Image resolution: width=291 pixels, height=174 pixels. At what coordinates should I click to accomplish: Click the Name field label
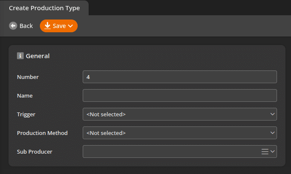pos(25,95)
